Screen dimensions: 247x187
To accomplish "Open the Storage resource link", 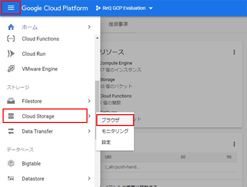I will click(x=108, y=80).
